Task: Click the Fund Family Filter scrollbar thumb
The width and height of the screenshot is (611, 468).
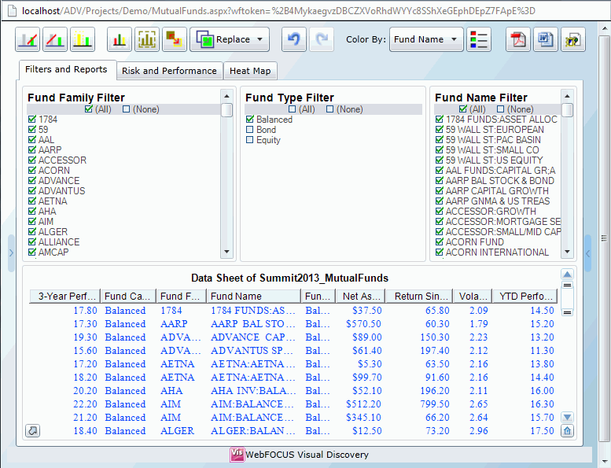Action: (x=226, y=110)
